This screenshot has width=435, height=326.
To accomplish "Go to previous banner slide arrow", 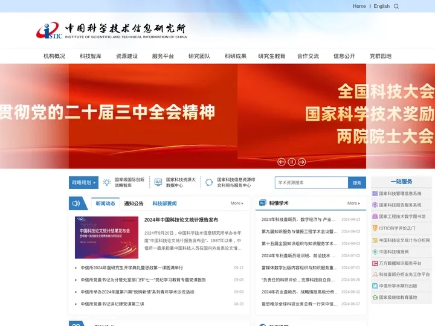I will (282, 162).
